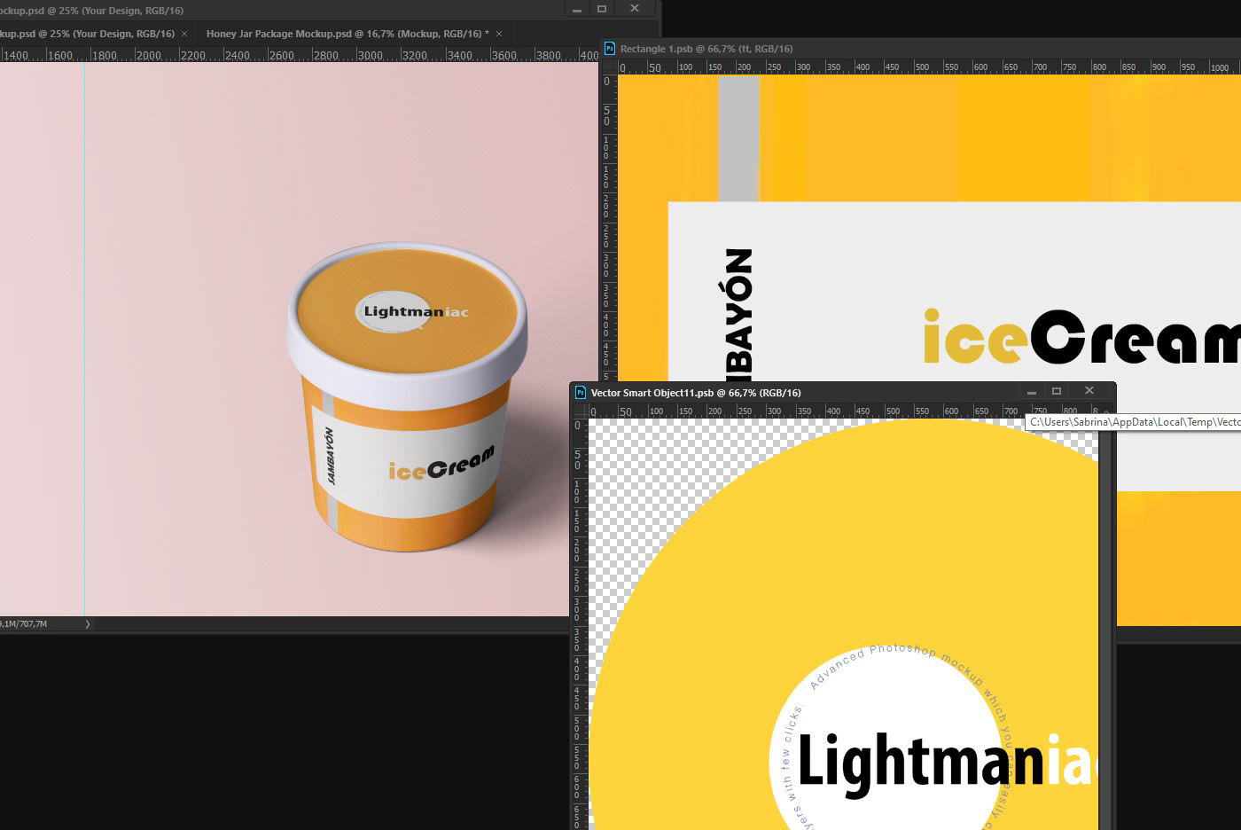This screenshot has width=1241, height=830.
Task: Click the large iceCream text in Rectangle 1.psb
Action: pyautogui.click(x=1081, y=337)
